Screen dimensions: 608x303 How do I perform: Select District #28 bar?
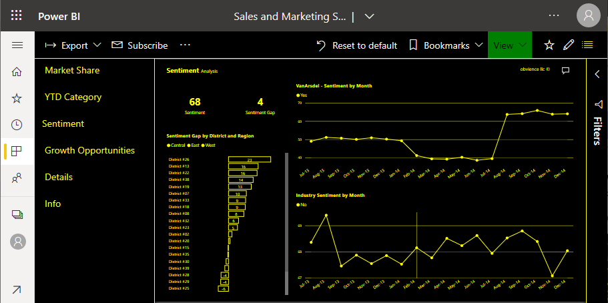point(224,275)
